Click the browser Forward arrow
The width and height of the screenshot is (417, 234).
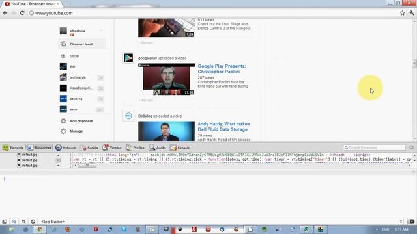14,13
